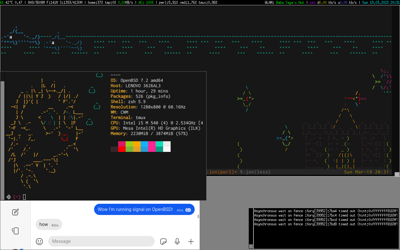Click the voice message microphone icon
The height and width of the screenshot is (250, 400).
coord(177,241)
